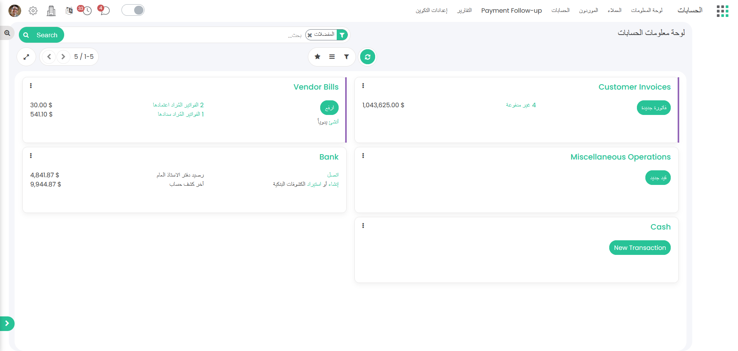Open the settings gear icon
This screenshot has height=351, width=738.
[x=33, y=11]
